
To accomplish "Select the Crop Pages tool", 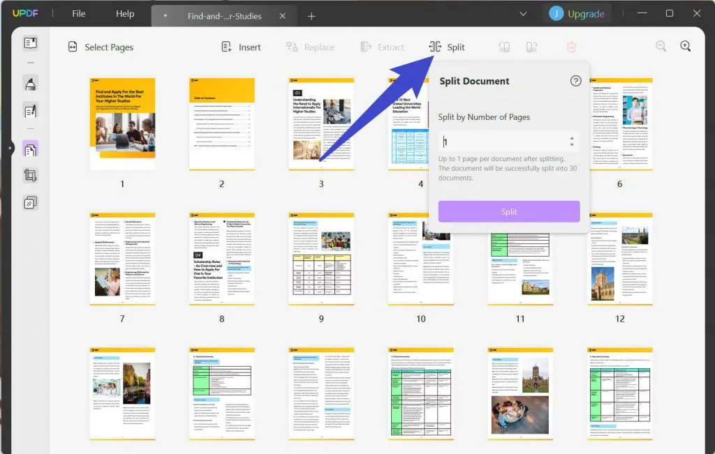I will coord(29,175).
